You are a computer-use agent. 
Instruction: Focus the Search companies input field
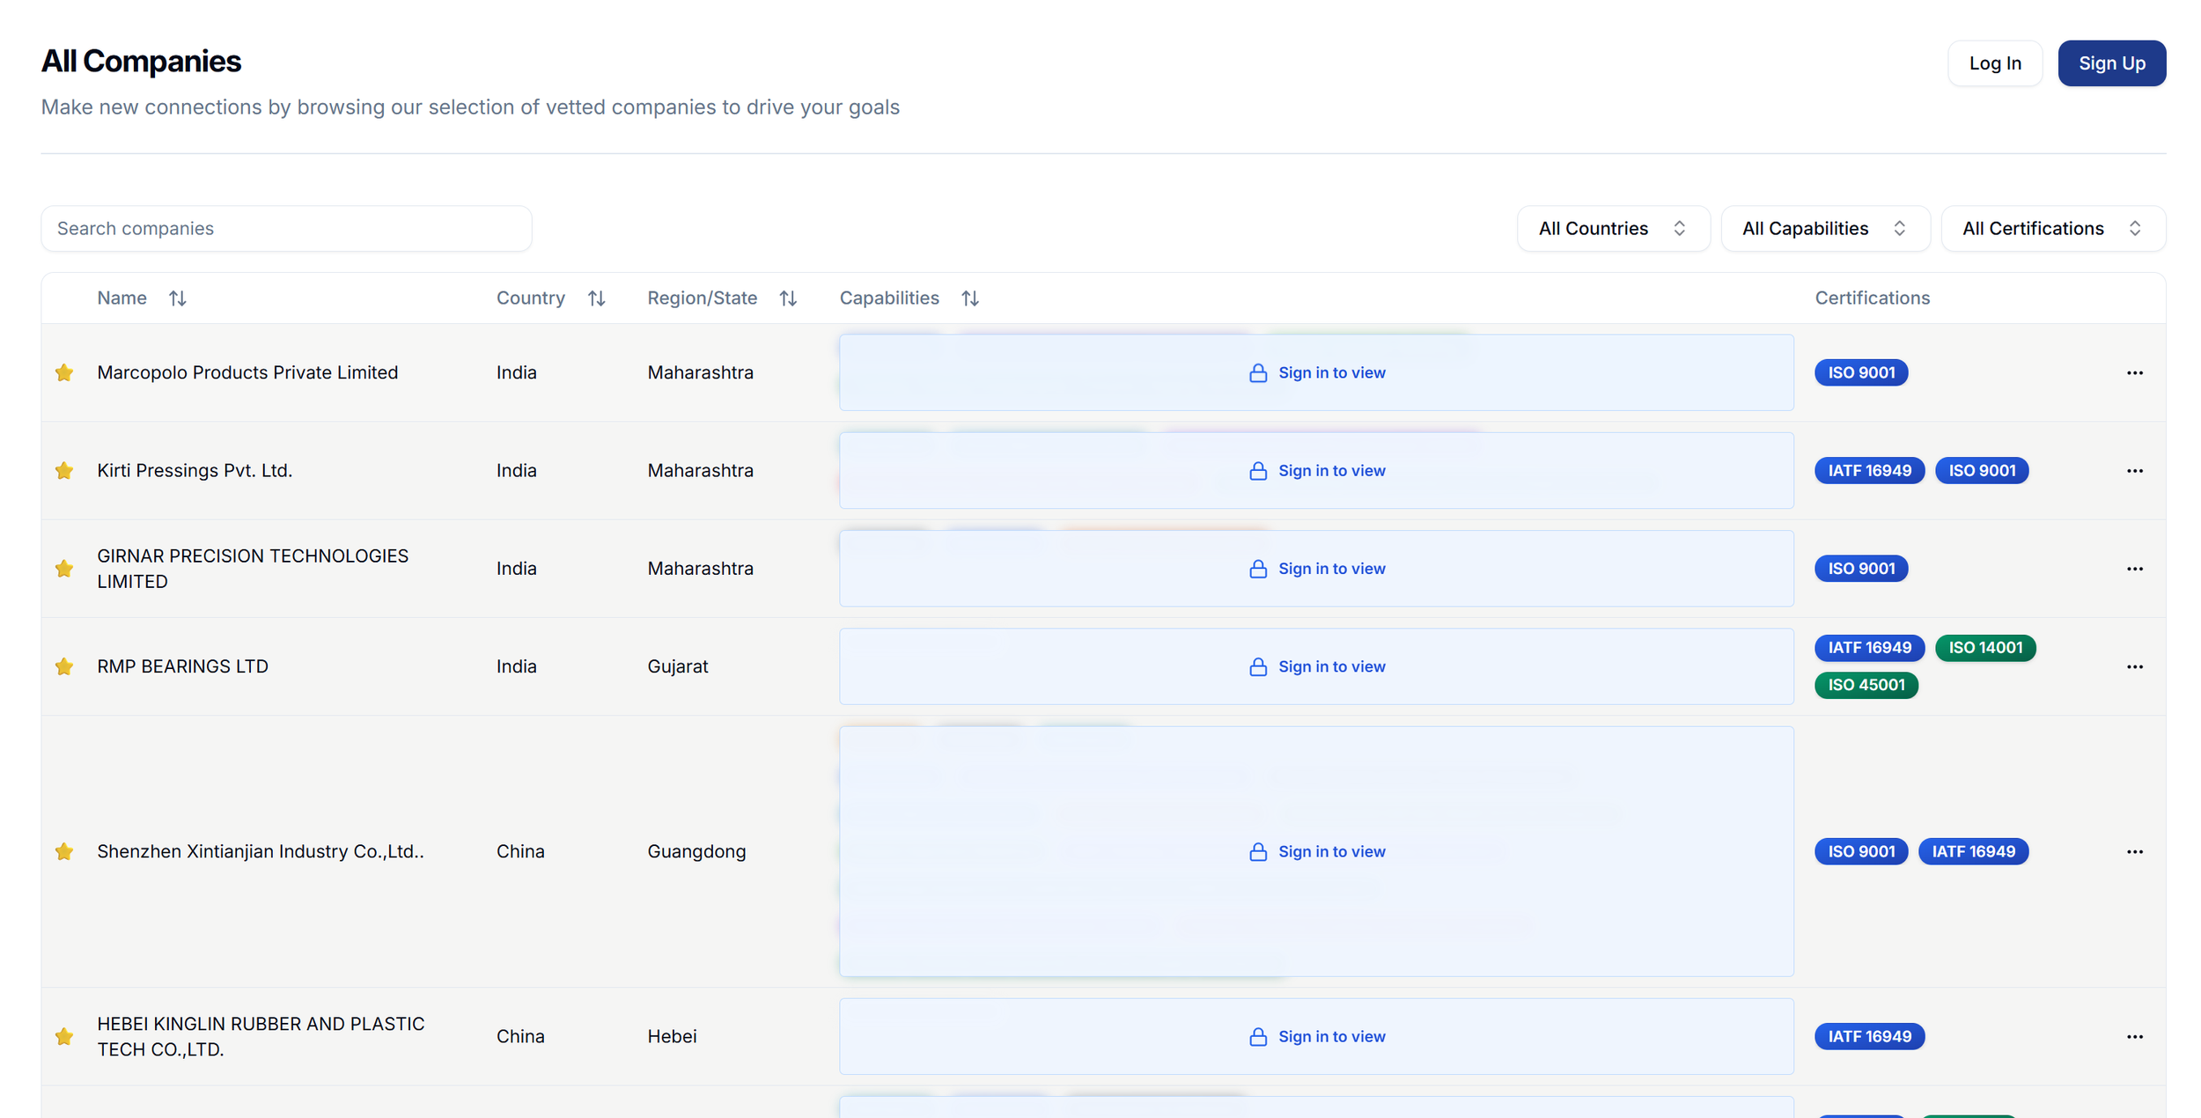tap(286, 229)
